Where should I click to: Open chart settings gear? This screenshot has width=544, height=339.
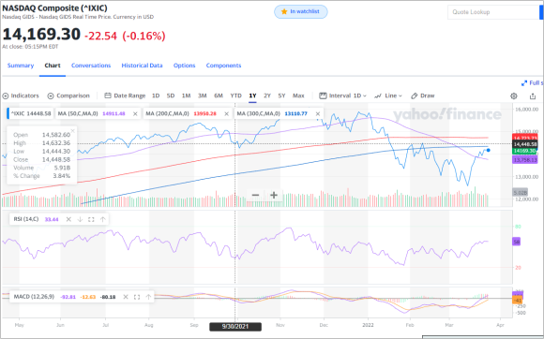coord(514,96)
